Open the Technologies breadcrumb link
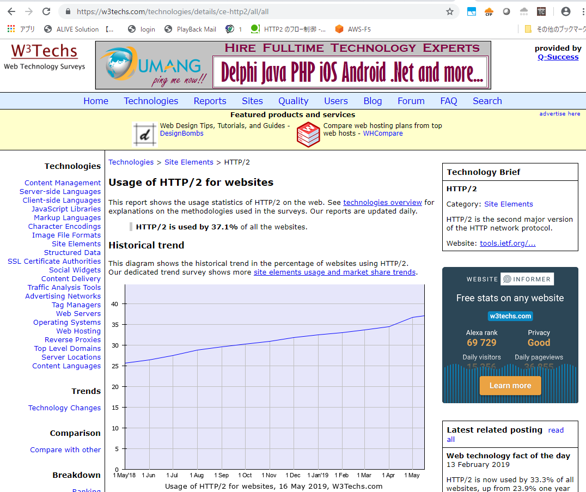The height and width of the screenshot is (492, 586). pos(131,162)
